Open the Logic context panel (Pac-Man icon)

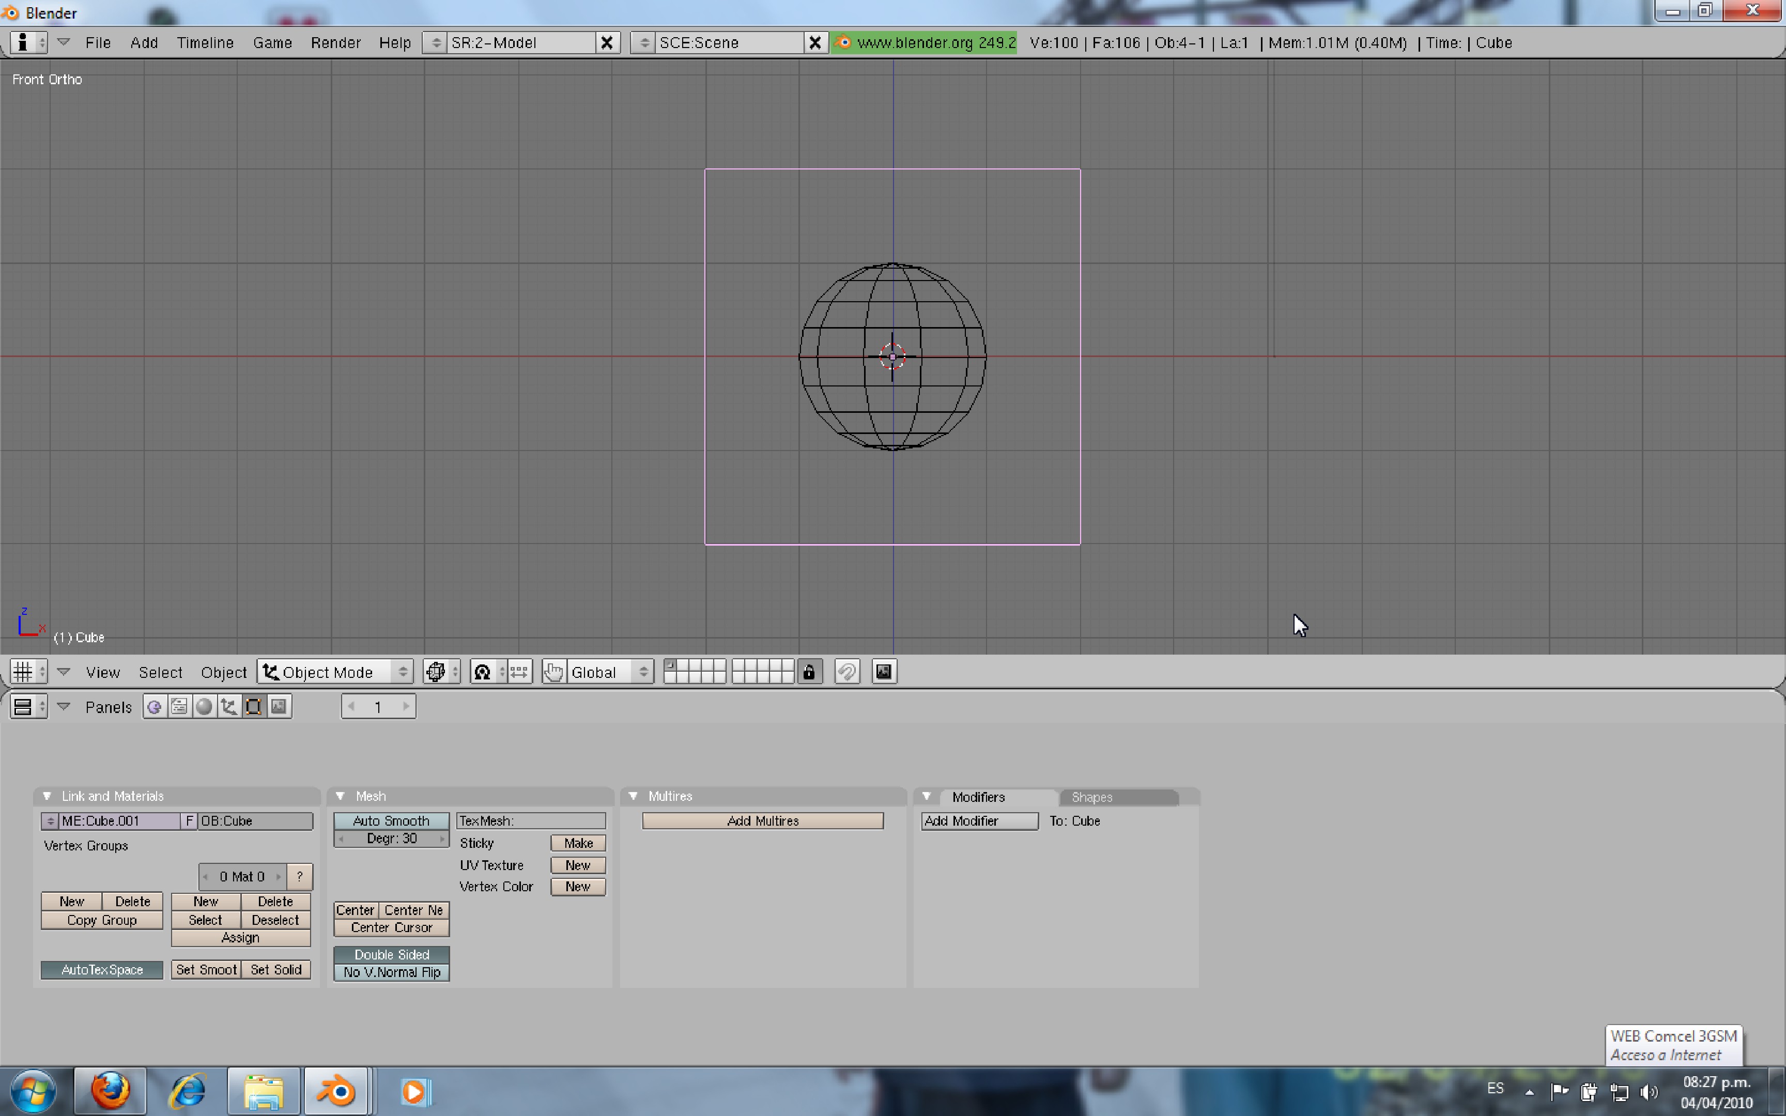click(x=154, y=706)
